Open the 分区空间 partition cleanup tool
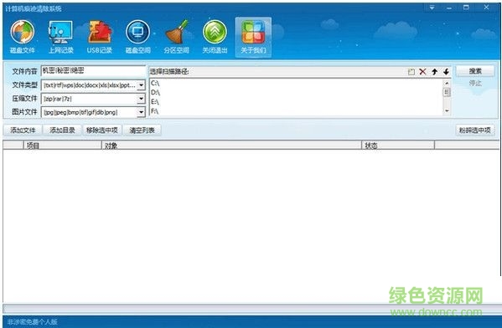The image size is (502, 328). (x=176, y=37)
